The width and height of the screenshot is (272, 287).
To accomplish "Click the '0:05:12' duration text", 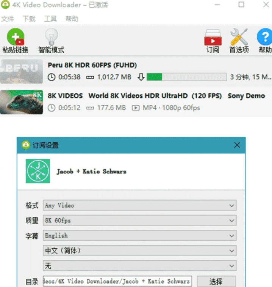I will [69, 108].
